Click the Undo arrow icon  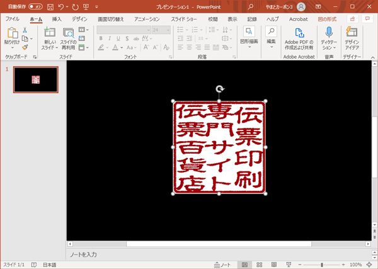(60, 6)
